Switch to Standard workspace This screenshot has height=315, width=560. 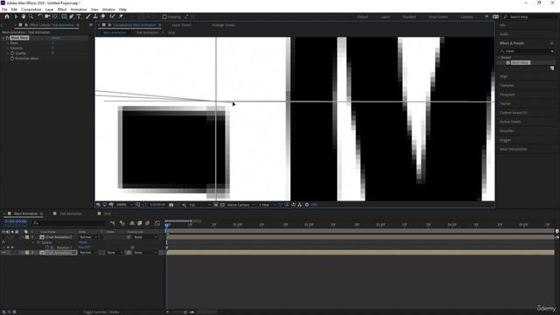[x=409, y=17]
